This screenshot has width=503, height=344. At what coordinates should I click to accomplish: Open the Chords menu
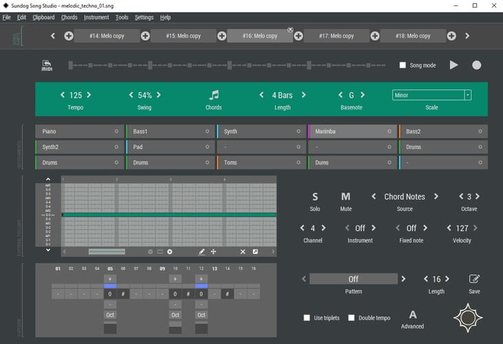click(x=69, y=17)
